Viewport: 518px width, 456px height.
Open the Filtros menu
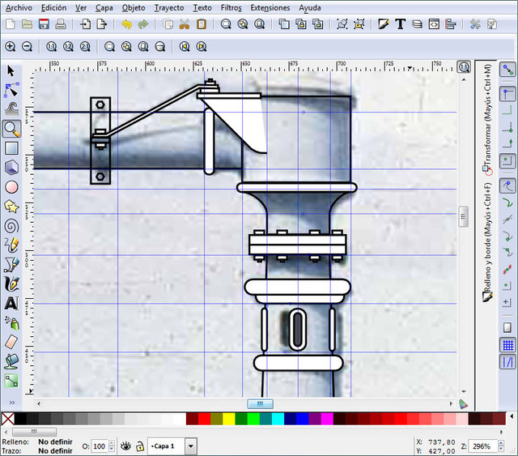(x=231, y=7)
